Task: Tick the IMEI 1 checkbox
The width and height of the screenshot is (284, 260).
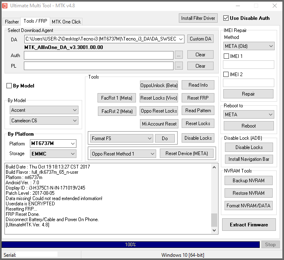Action: pos(227,56)
